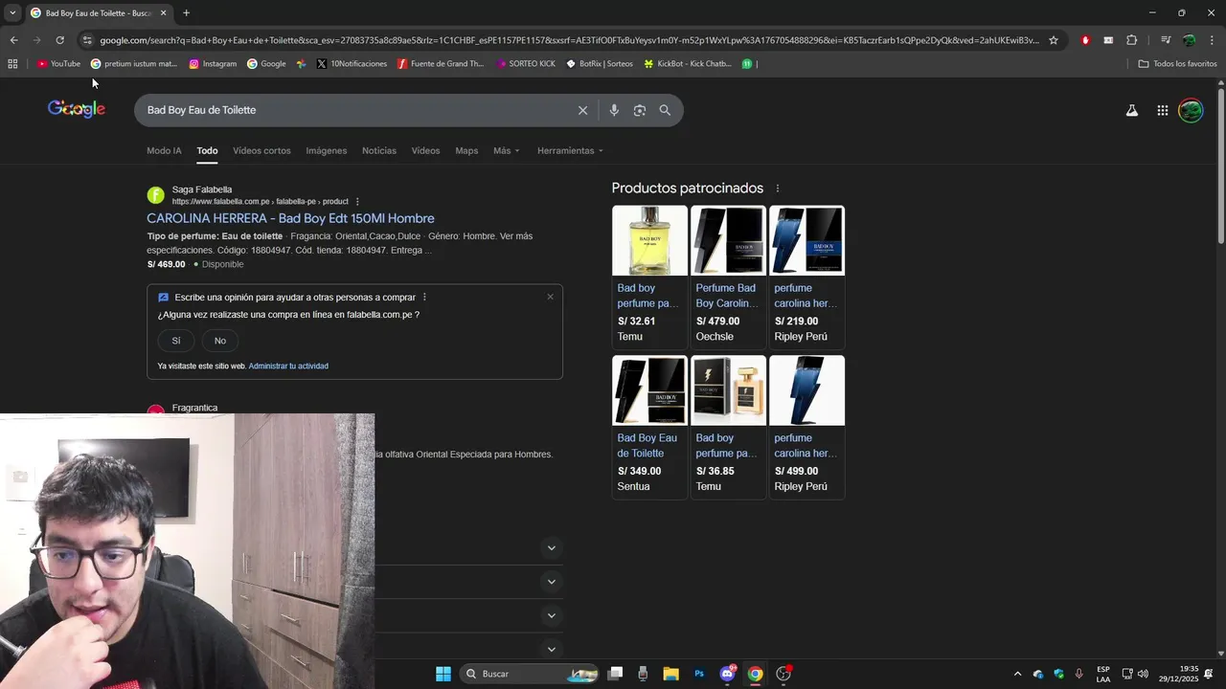Open the Sentua Bad Boy Eau de Toilette product
The height and width of the screenshot is (689, 1226).
point(649,427)
